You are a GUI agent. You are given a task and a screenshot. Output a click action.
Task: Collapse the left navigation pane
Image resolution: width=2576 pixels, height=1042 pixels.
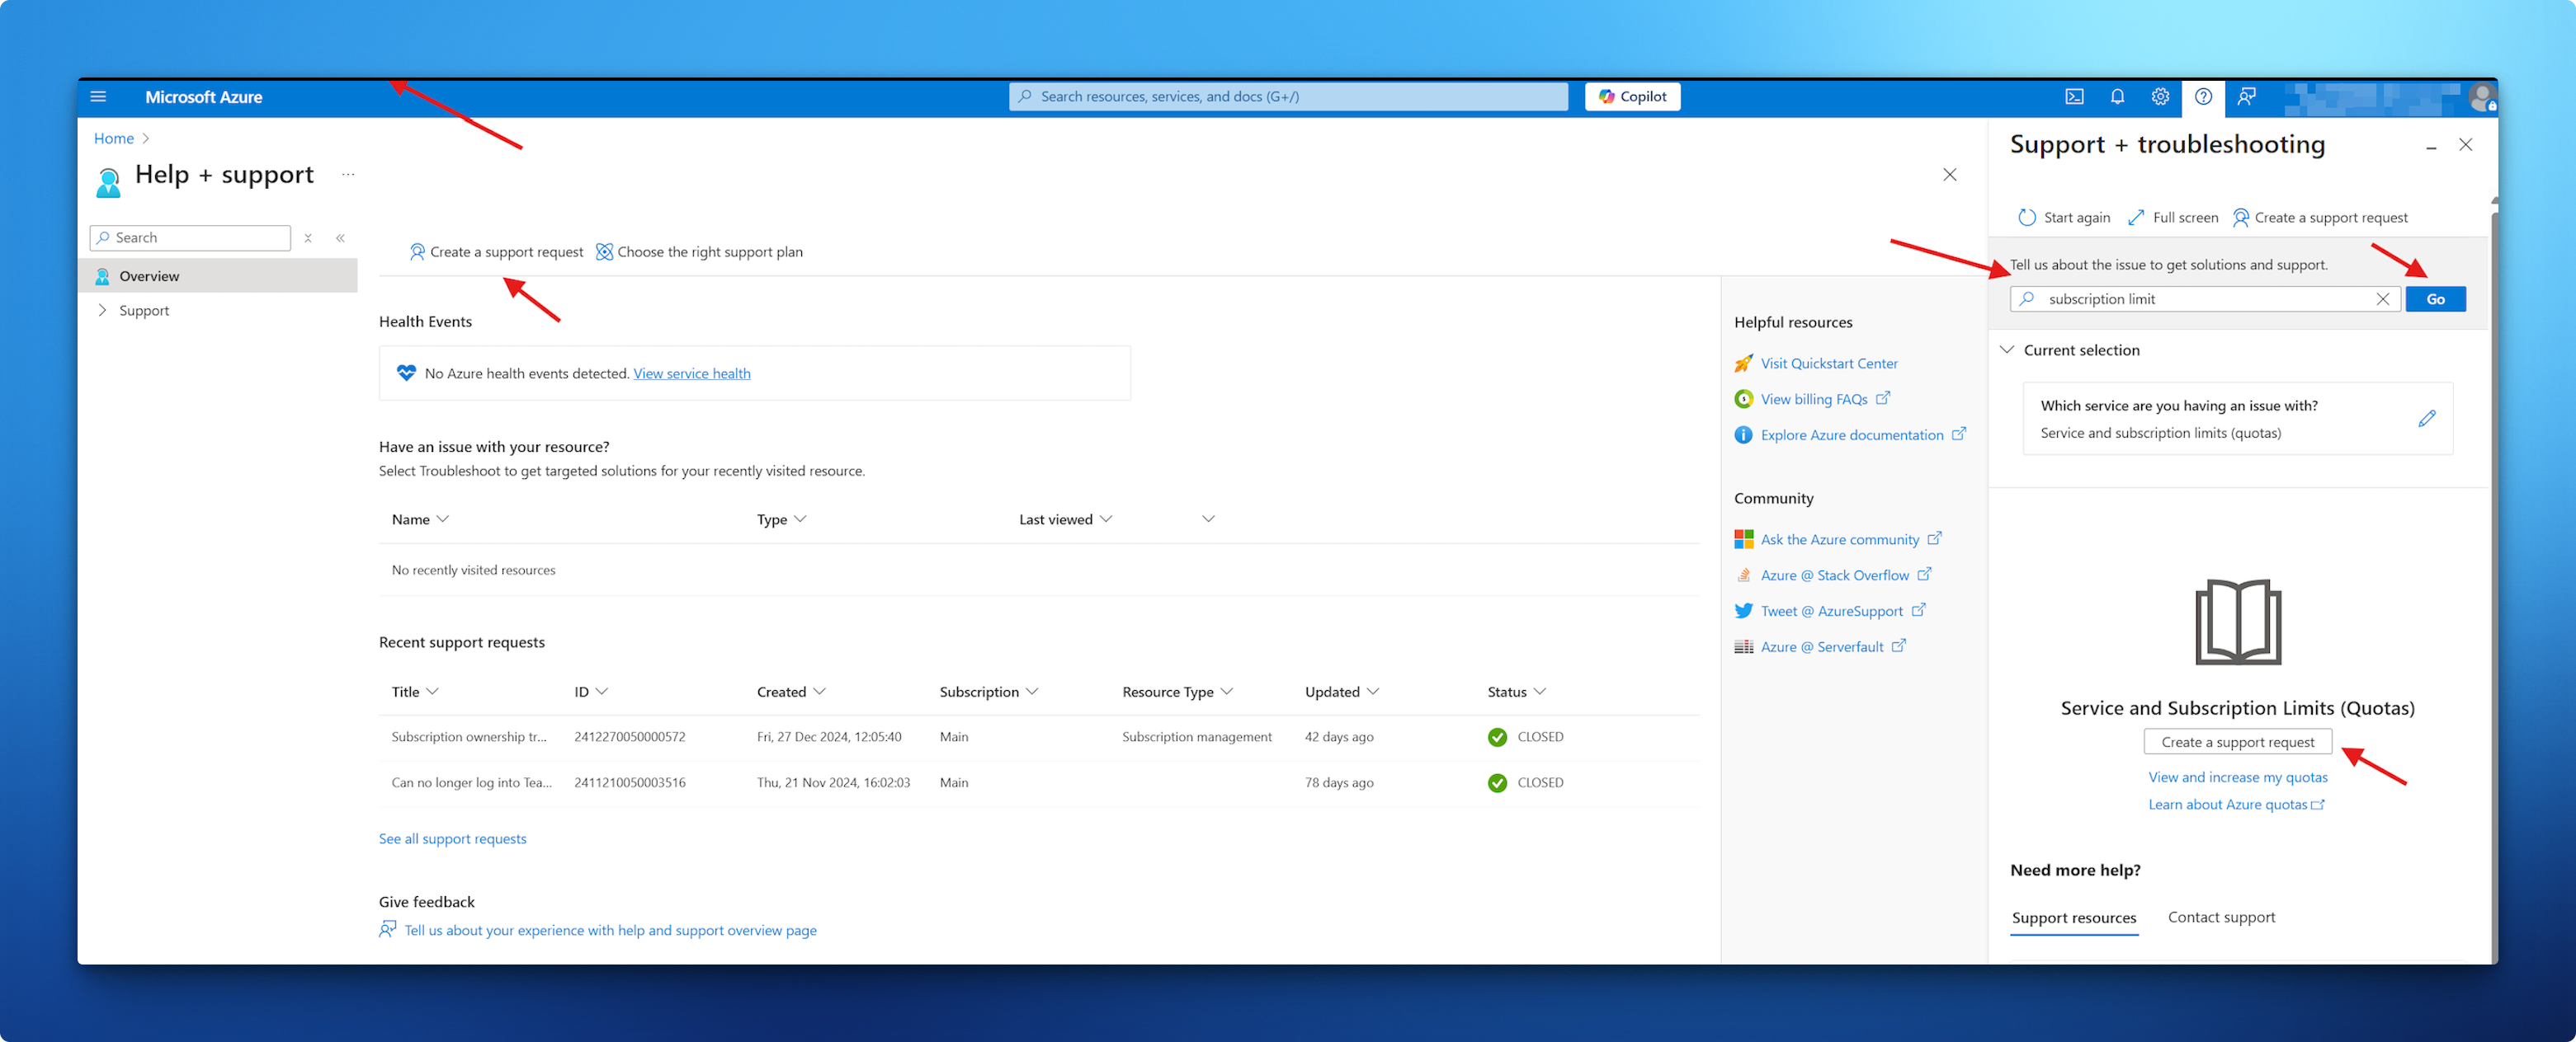pyautogui.click(x=341, y=237)
